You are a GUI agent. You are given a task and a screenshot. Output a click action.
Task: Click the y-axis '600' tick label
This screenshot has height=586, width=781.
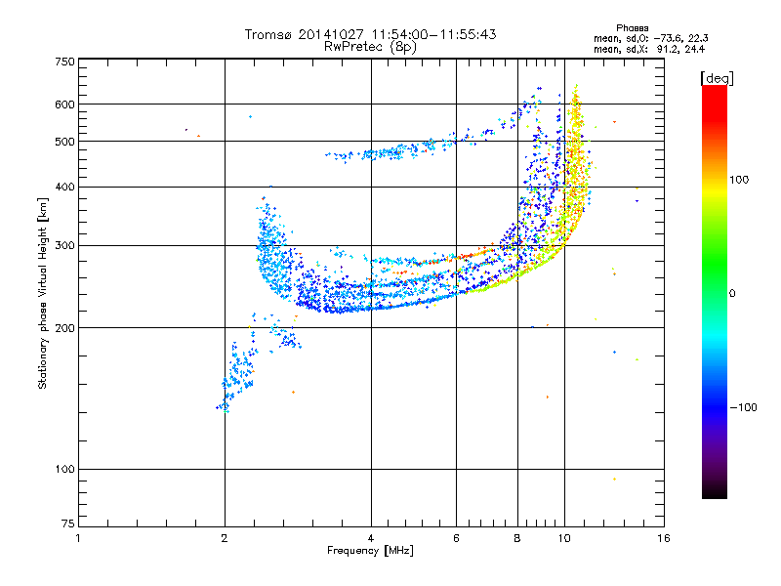coord(64,105)
